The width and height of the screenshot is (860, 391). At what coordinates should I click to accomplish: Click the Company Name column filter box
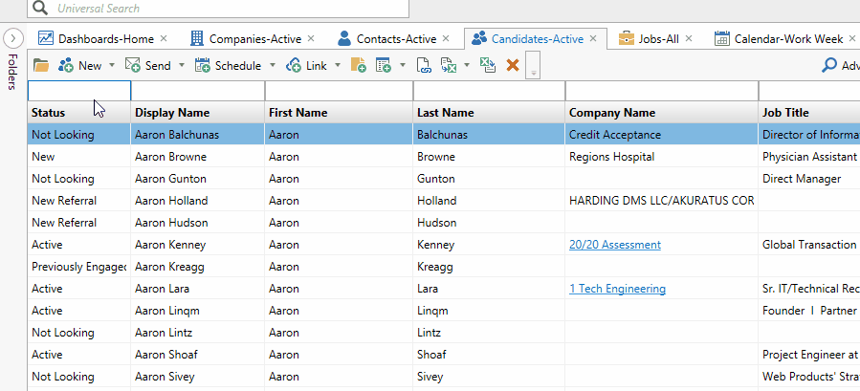coord(662,91)
